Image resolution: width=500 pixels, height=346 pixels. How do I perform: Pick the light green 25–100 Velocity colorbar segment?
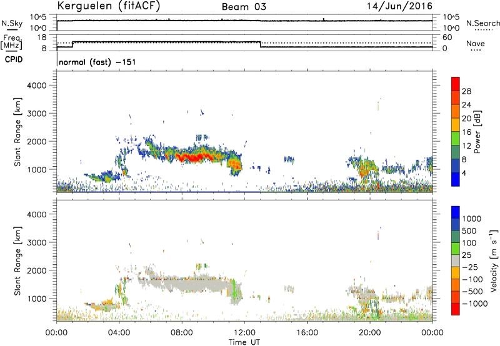point(456,249)
